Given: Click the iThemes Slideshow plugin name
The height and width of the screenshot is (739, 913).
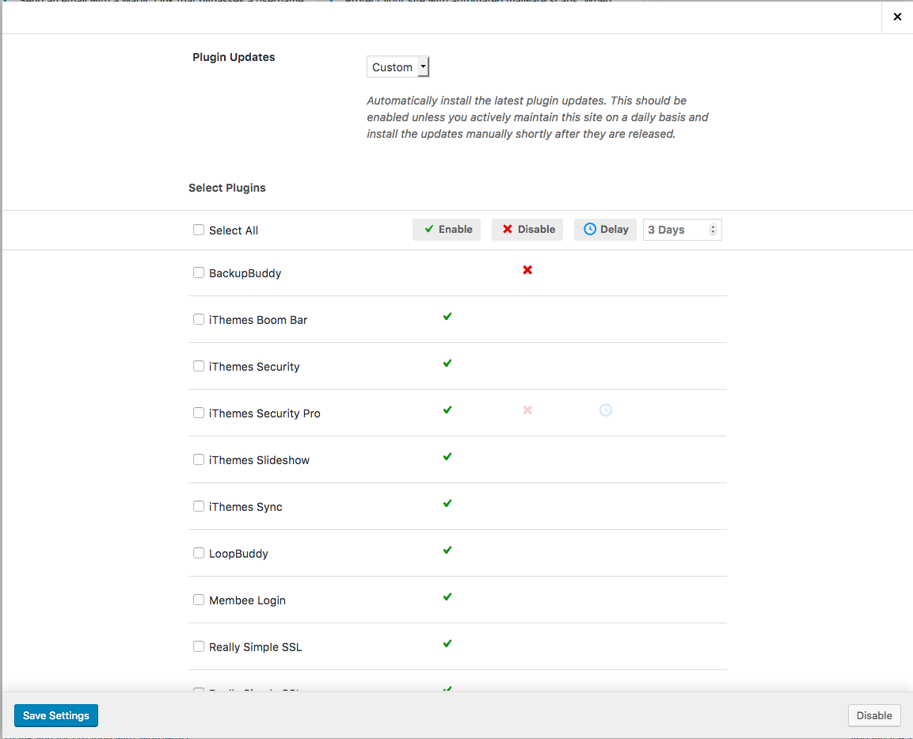Looking at the screenshot, I should pyautogui.click(x=259, y=460).
